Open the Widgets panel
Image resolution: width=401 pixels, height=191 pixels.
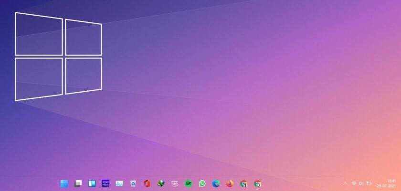tap(92, 183)
